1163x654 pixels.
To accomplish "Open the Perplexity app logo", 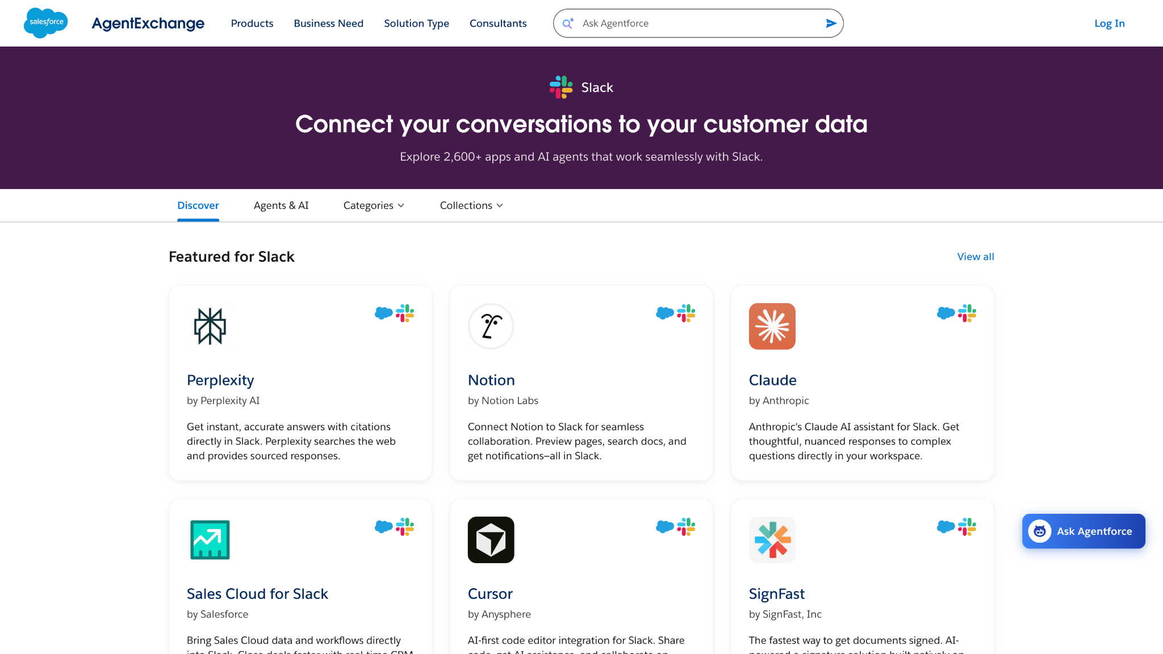I will [x=210, y=326].
